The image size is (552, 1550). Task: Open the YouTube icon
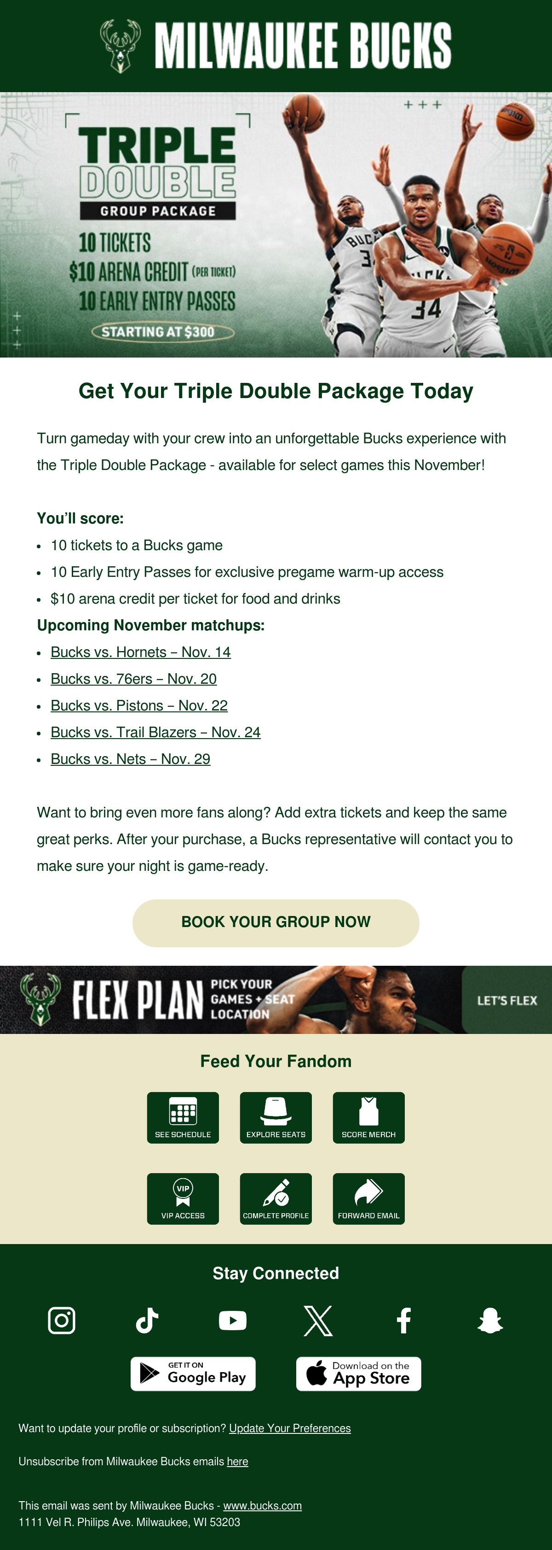point(232,1321)
